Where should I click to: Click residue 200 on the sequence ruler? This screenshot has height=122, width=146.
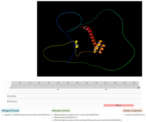pos(105,83)
